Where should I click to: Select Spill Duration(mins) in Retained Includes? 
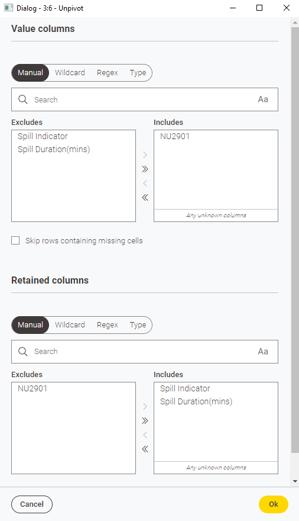coord(196,402)
